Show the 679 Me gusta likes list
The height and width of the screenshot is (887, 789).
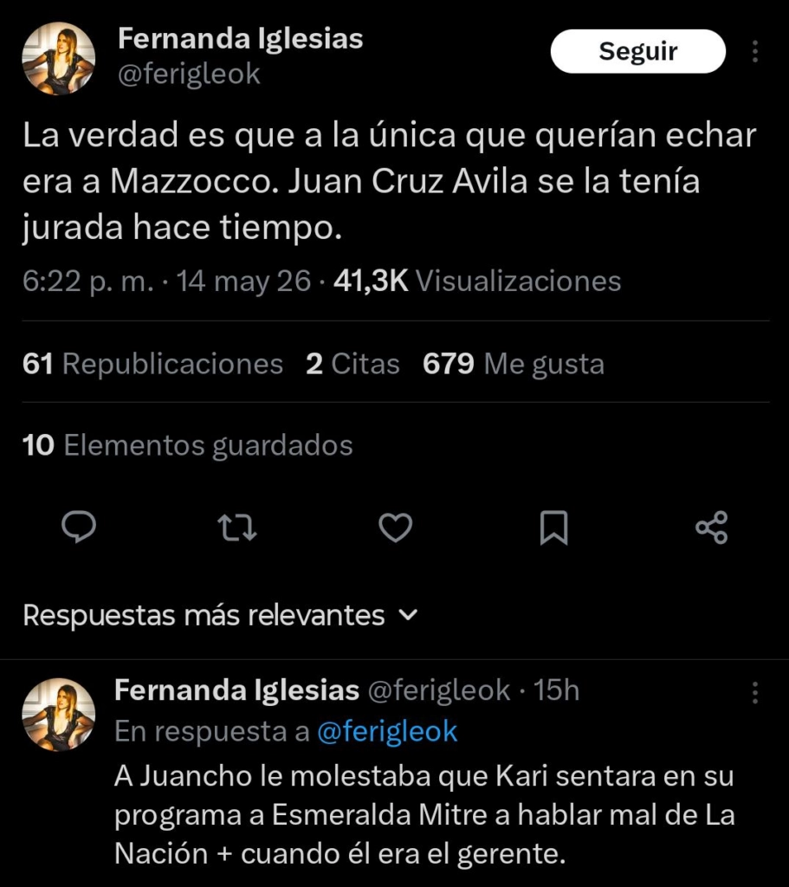tap(514, 363)
